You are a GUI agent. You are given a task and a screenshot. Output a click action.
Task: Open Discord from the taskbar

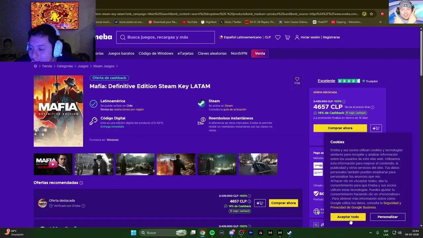232,233
